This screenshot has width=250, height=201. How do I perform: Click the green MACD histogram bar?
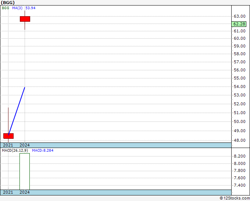click(x=25, y=172)
